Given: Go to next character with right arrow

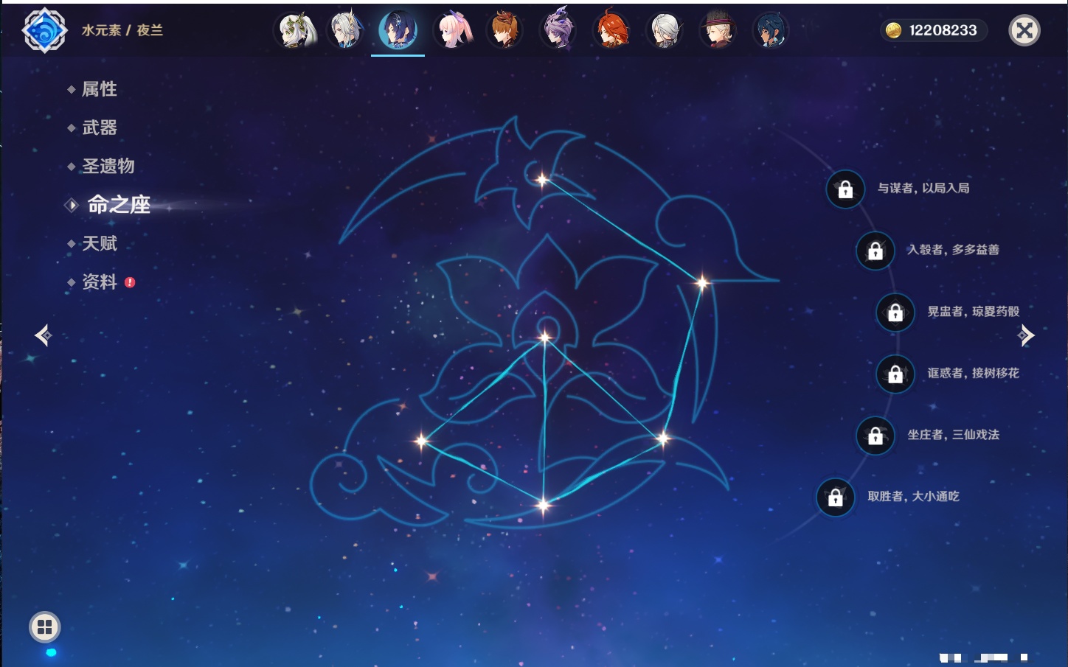Looking at the screenshot, I should point(1026,335).
